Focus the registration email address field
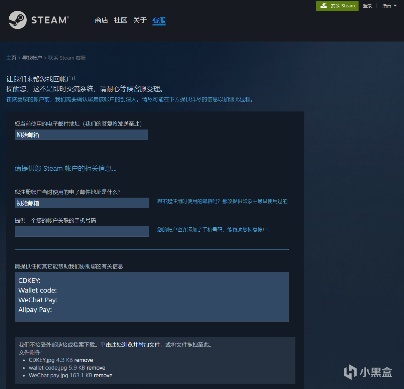This screenshot has height=389, width=404. (82, 203)
